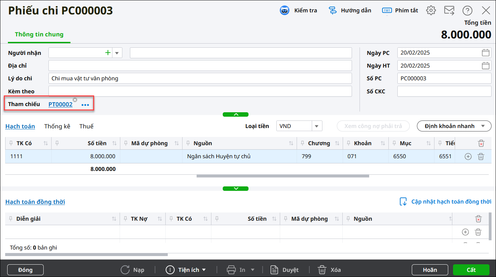The width and height of the screenshot is (496, 277).
Task: Add new recipient with green plus icon
Action: (x=108, y=53)
